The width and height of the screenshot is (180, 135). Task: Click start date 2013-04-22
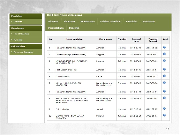135,76
